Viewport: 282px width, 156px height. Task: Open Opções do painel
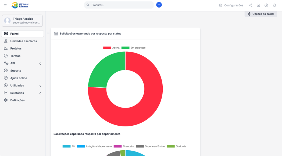(x=261, y=14)
